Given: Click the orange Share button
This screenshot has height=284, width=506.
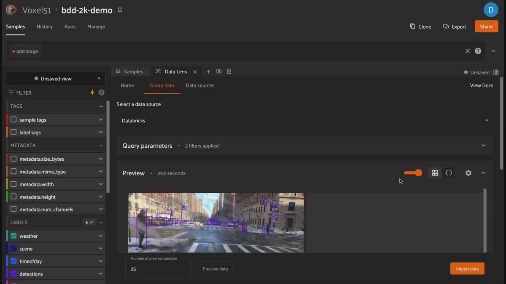Looking at the screenshot, I should (486, 27).
